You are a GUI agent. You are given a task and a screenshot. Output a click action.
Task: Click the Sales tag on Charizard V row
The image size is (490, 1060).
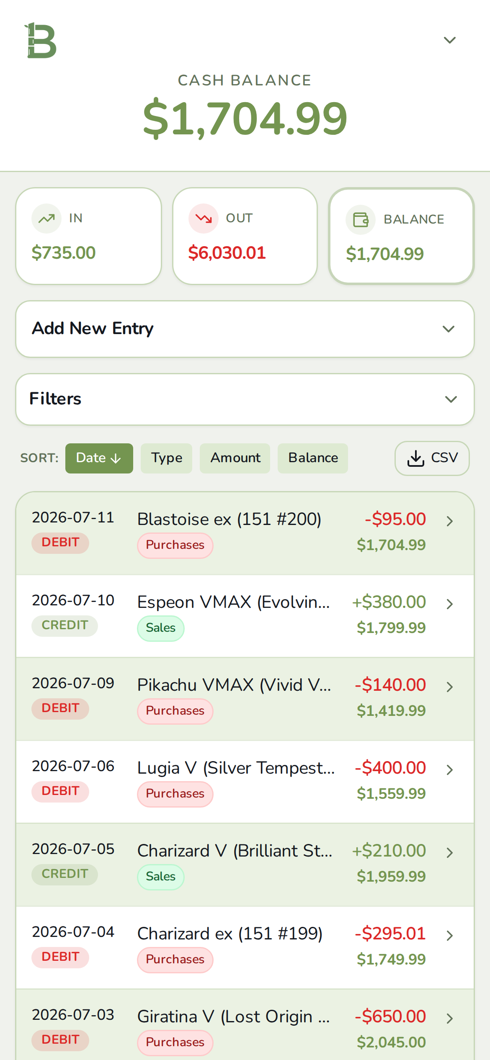pyautogui.click(x=161, y=877)
